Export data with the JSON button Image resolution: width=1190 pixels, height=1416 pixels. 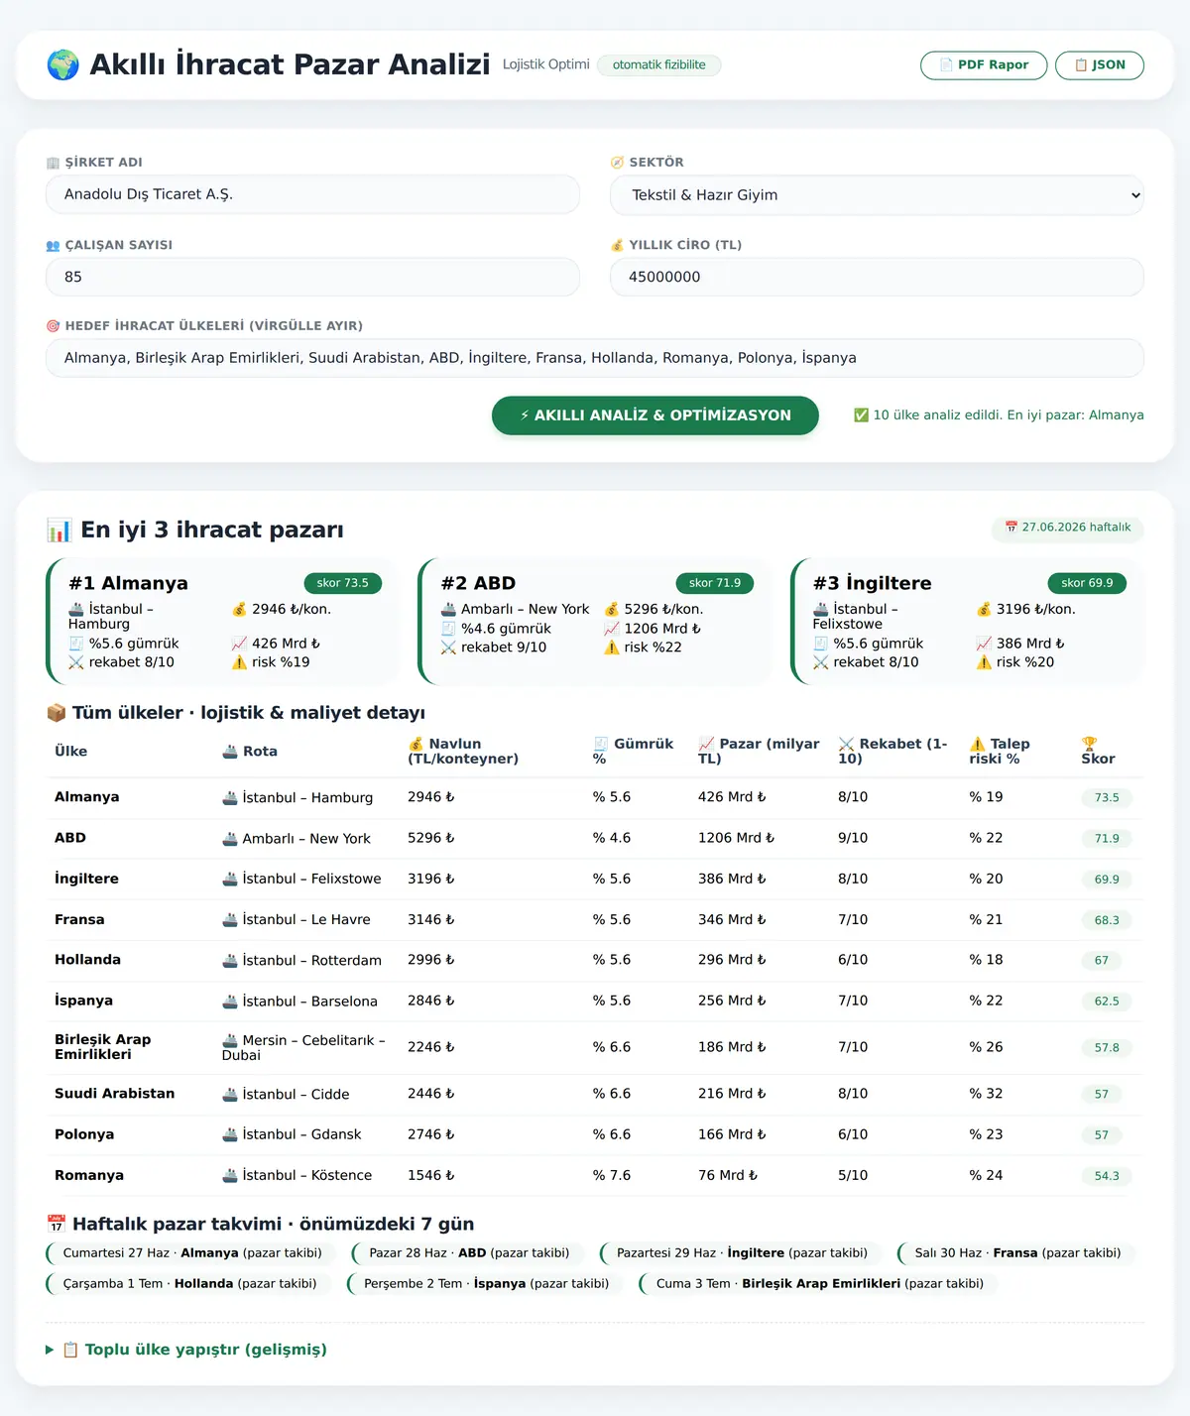click(x=1100, y=65)
